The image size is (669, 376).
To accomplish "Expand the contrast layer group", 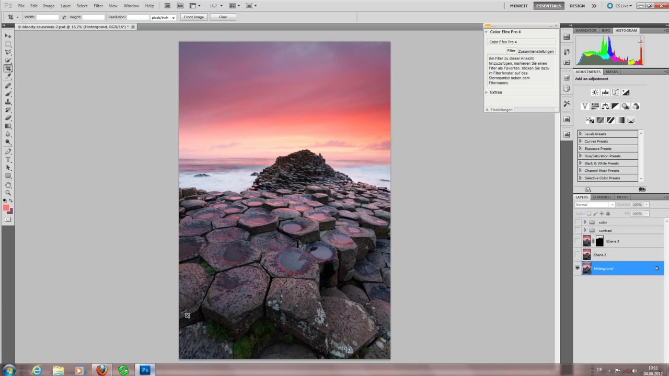I will [585, 230].
